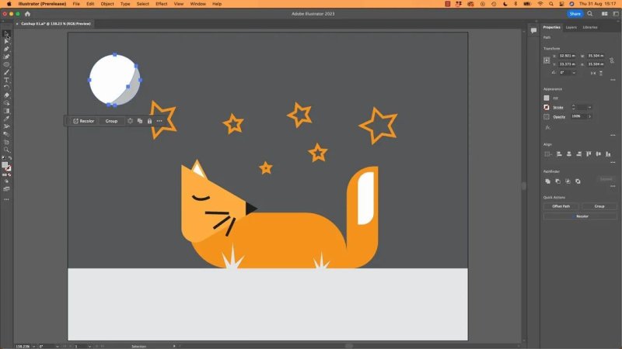622x349 pixels.
Task: Open the Comments panel icon
Action: 533,30
